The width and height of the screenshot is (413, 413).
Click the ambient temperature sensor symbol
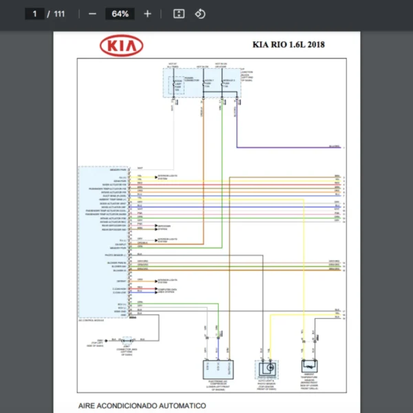coord(311,366)
